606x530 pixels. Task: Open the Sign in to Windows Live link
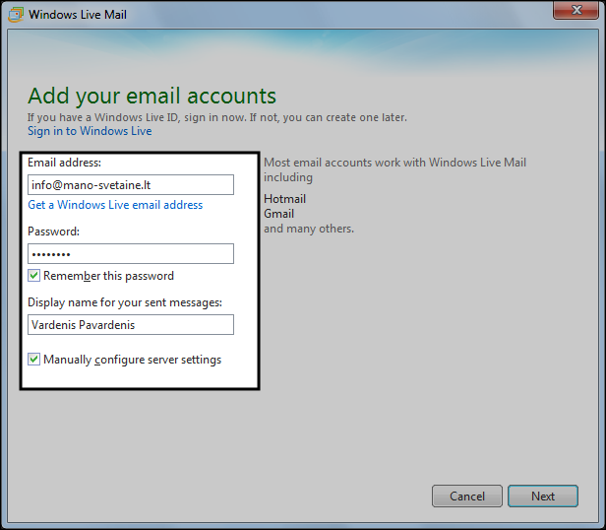click(90, 131)
